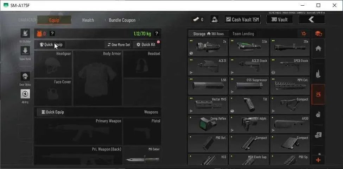The image size is (343, 169).
Task: Select the Comp.Reflex sight item
Action: pyautogui.click(x=208, y=124)
